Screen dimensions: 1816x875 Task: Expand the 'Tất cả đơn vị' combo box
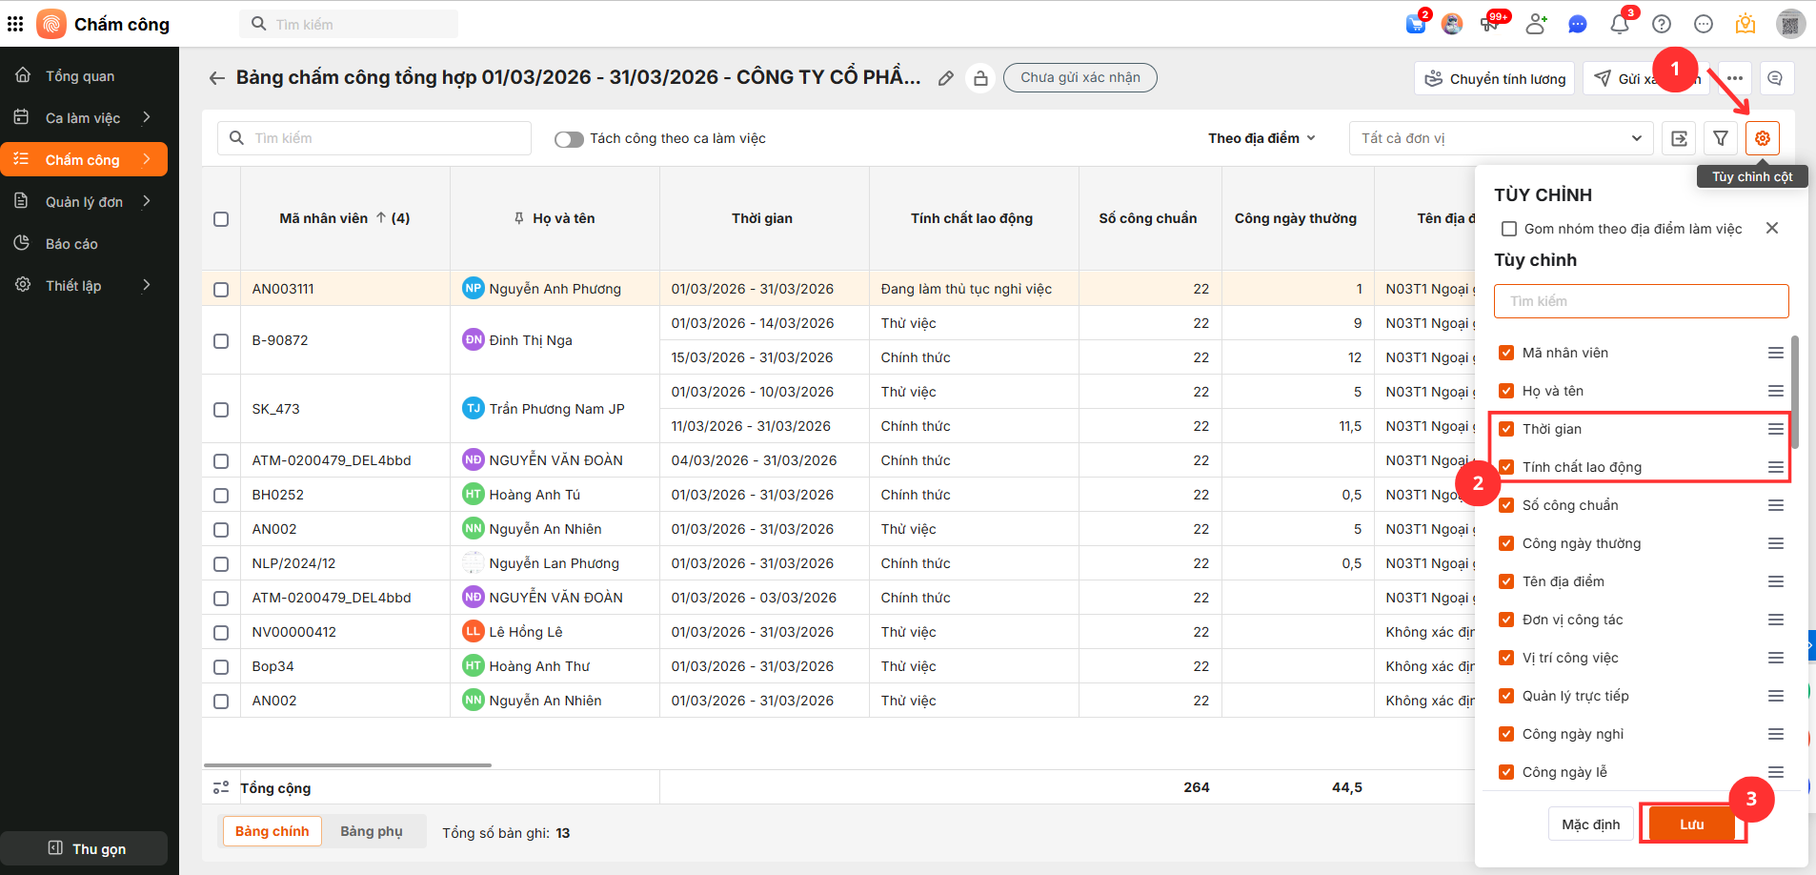point(1501,138)
